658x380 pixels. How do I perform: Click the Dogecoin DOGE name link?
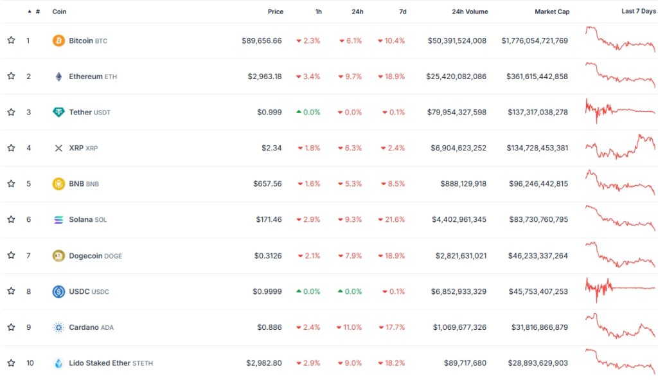[x=96, y=255]
